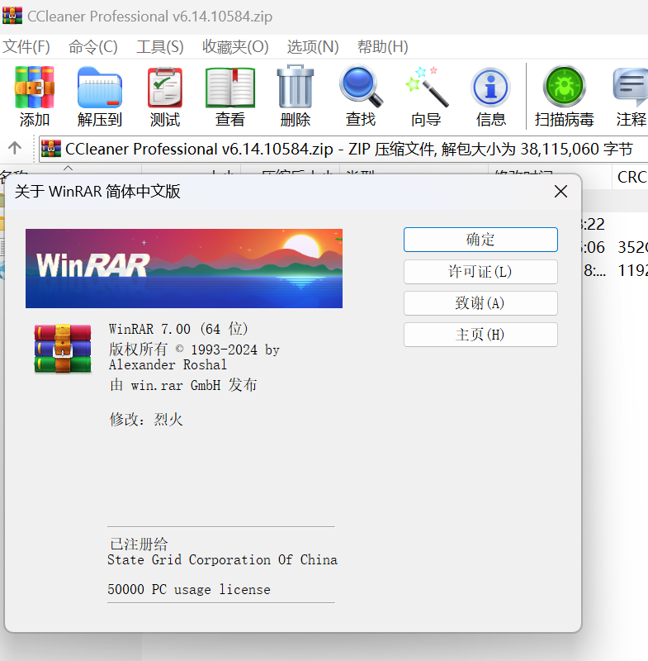This screenshot has width=648, height=661.
Task: Click the archive icon in address bar
Action: 51,149
